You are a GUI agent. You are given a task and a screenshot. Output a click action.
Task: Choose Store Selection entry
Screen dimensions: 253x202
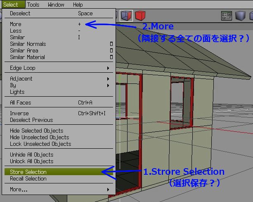(59, 172)
